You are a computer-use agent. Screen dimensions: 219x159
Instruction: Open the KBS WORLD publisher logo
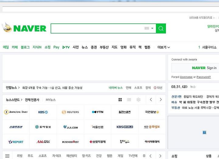pos(125,127)
